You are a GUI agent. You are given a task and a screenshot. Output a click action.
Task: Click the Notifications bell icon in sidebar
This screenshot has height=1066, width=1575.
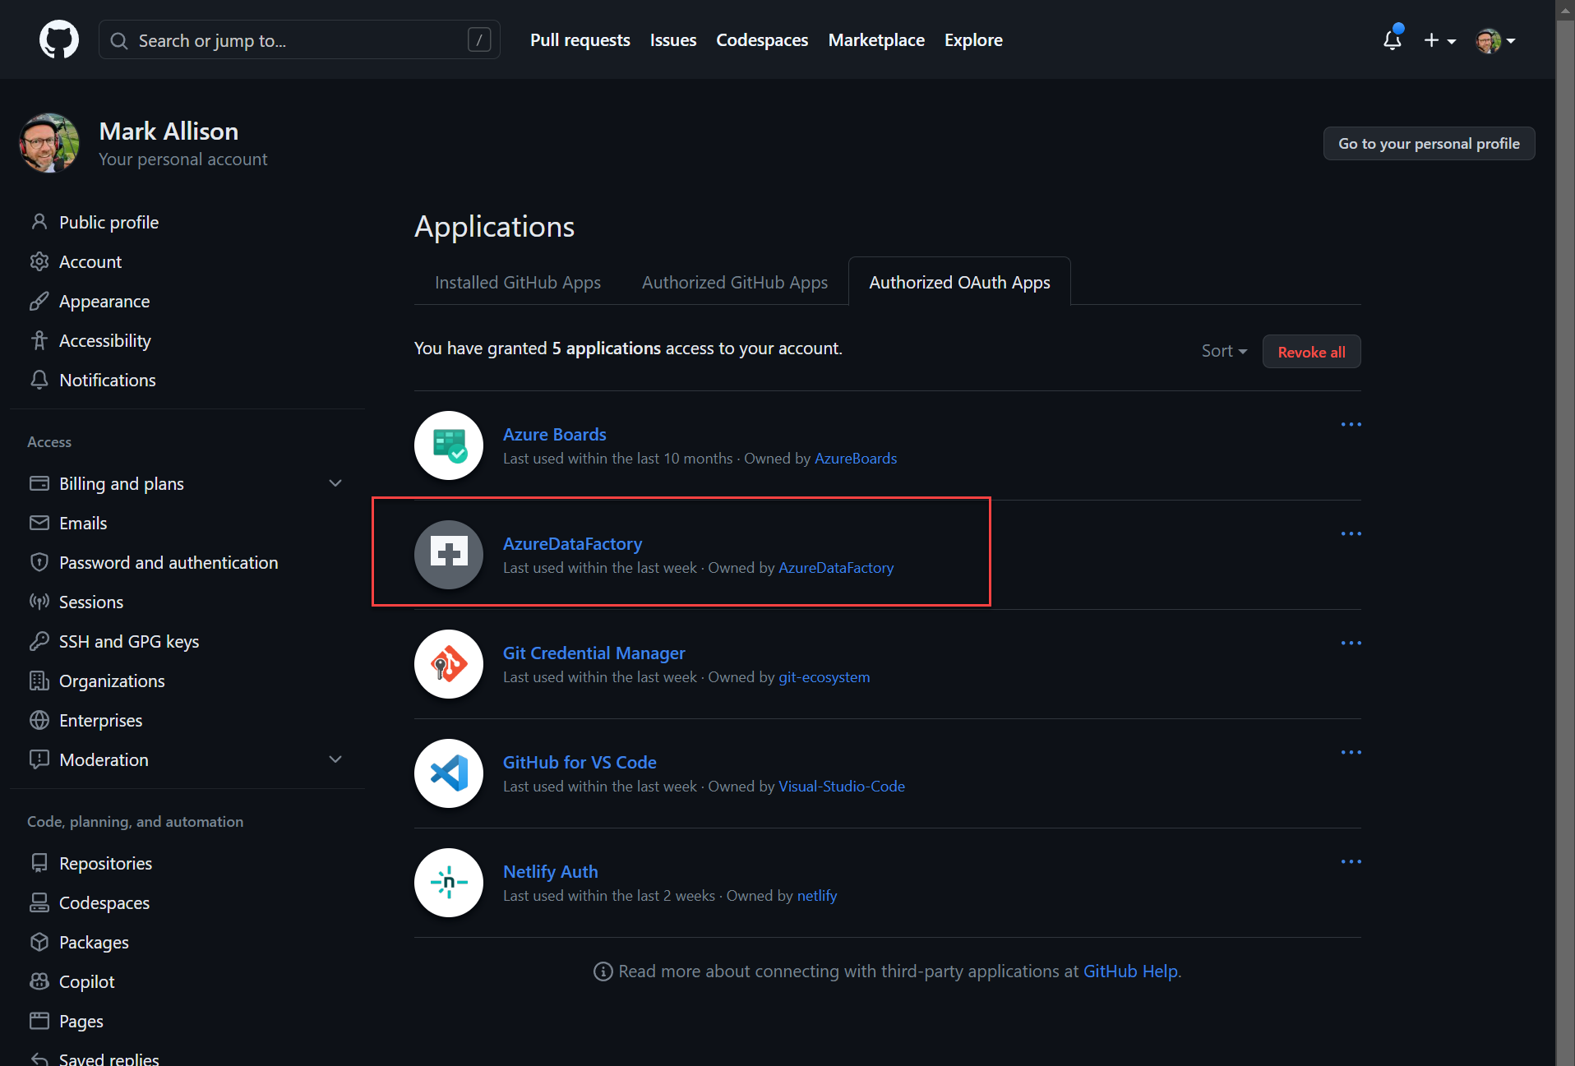click(x=39, y=380)
